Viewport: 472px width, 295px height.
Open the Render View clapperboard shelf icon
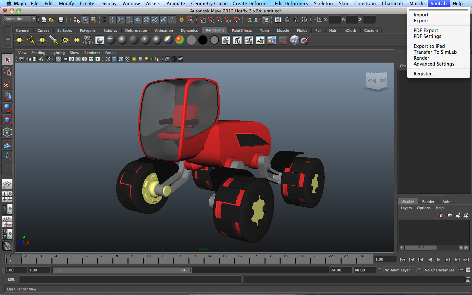click(226, 40)
